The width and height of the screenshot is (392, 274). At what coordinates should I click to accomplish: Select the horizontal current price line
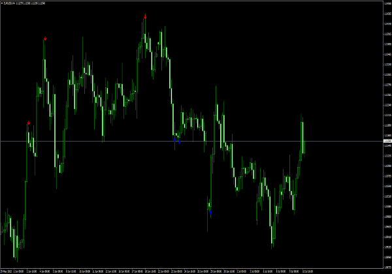[x=98, y=141]
